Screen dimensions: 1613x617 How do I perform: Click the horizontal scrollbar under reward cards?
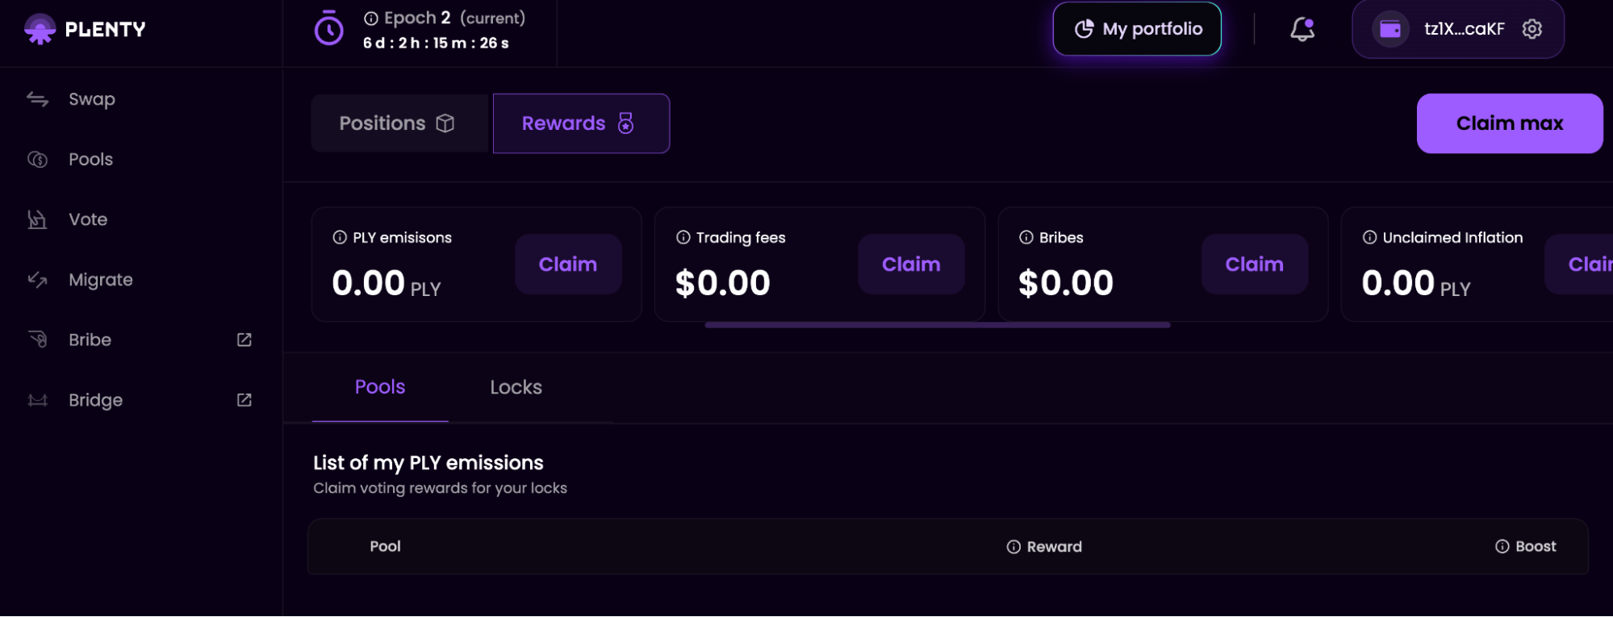click(937, 325)
